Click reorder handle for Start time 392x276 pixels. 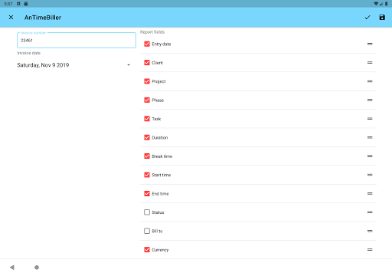[x=370, y=175]
